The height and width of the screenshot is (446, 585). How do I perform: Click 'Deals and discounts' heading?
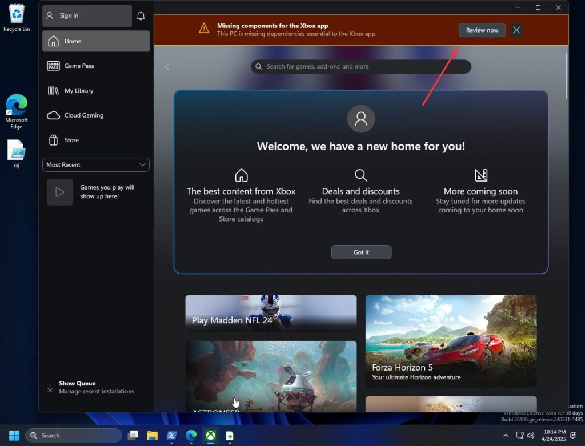[361, 191]
